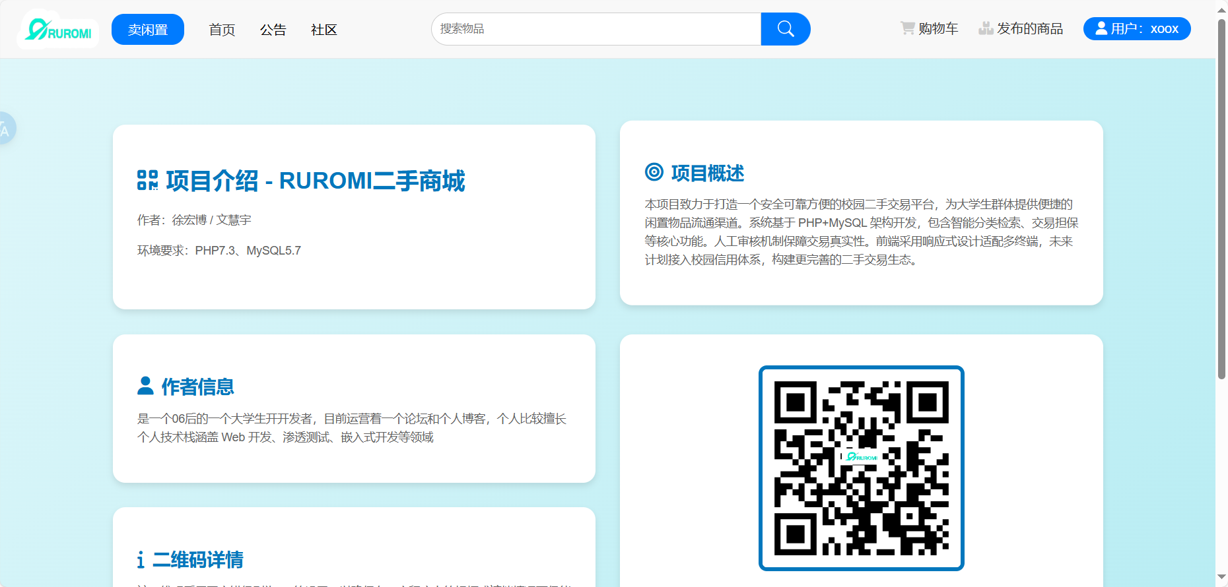Click the 环境要求: PHP7.3、MySQL5.7 text
Image resolution: width=1228 pixels, height=587 pixels.
coord(219,251)
